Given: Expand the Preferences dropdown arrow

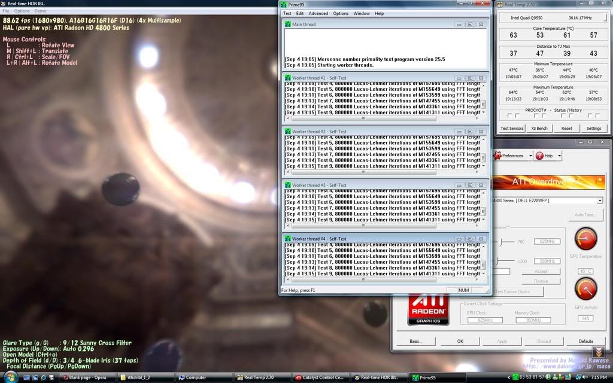Looking at the screenshot, I should point(530,156).
